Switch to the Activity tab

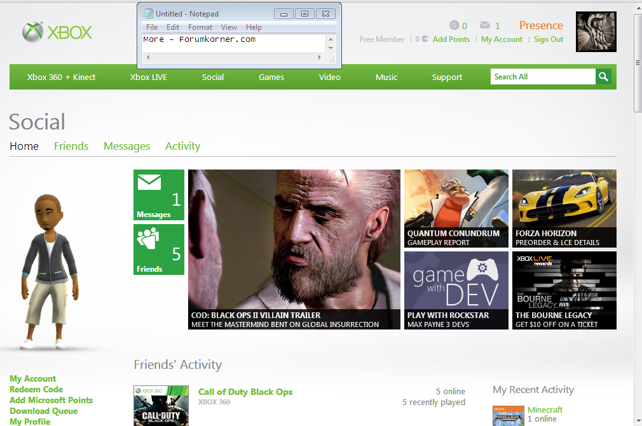pos(182,146)
